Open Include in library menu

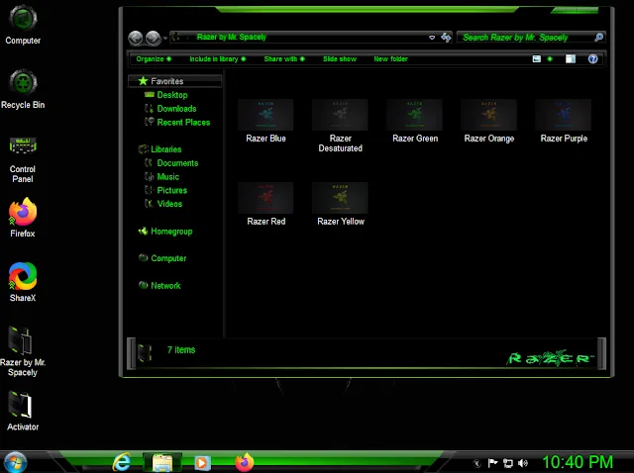point(218,59)
